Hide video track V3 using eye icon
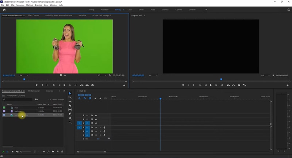Viewport: 292px width, 158px height. [96, 116]
